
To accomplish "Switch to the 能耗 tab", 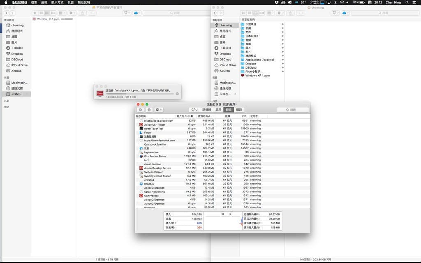I will [218, 110].
